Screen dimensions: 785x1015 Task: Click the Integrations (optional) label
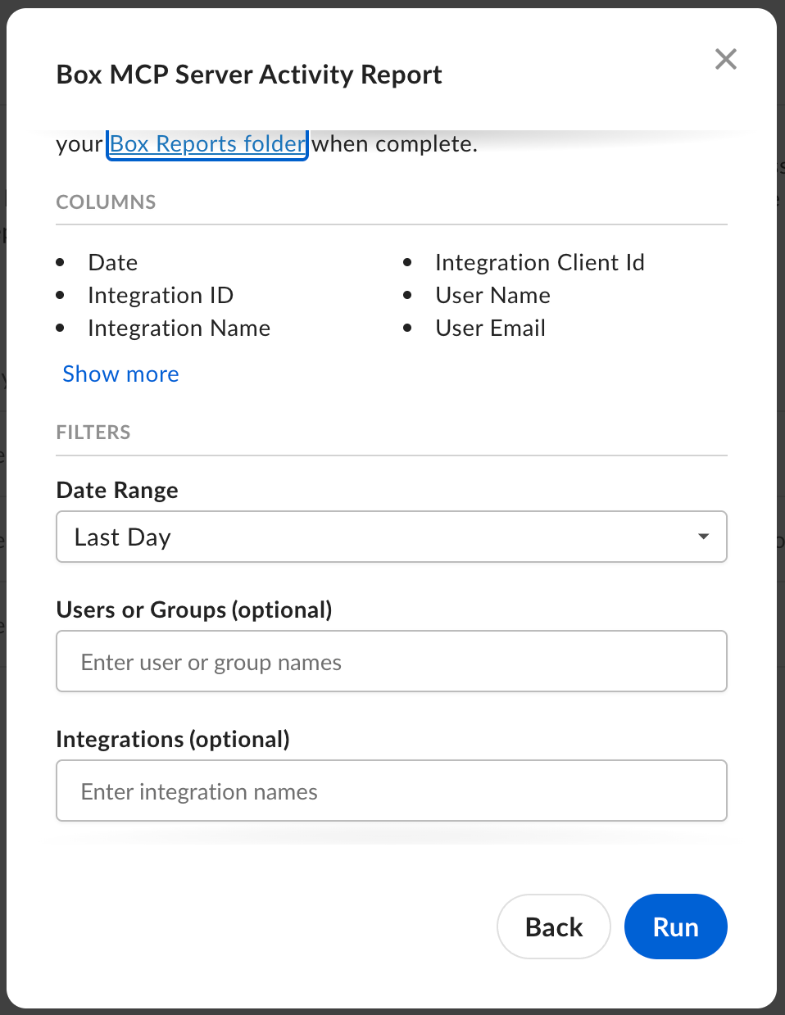(x=173, y=740)
